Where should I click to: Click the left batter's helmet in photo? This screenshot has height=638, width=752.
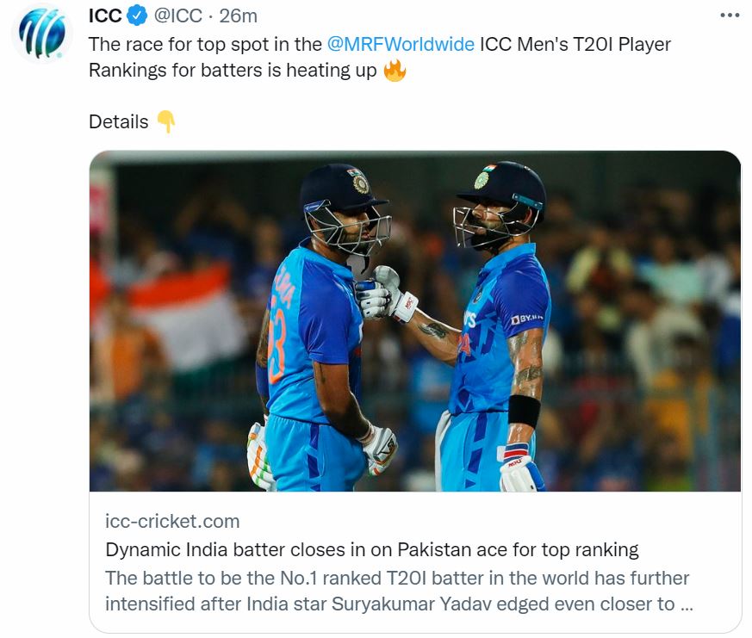345,200
